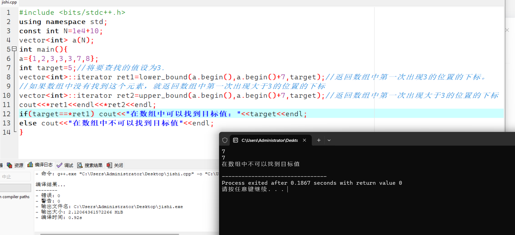Click the comment-only line 9
The image size is (515, 235).
tap(172, 86)
